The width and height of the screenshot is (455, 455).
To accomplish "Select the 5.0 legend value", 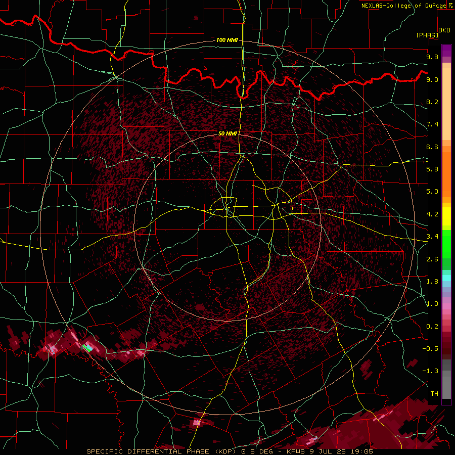I will tap(432, 192).
